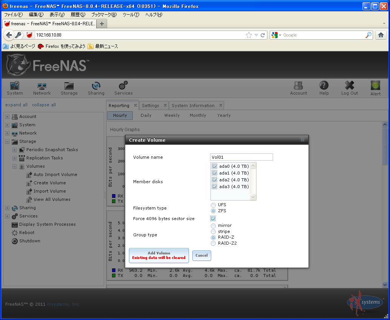The width and height of the screenshot is (390, 320).
Task: Select RAID-Z group type
Action: coord(213,237)
